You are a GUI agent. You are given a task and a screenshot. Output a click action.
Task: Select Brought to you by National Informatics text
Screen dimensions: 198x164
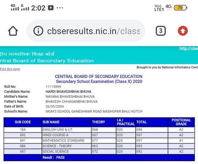(x=167, y=67)
